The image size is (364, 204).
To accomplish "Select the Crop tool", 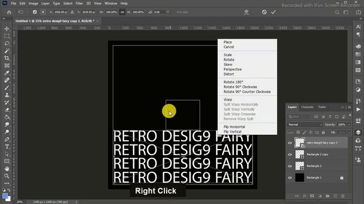I will [7, 58].
